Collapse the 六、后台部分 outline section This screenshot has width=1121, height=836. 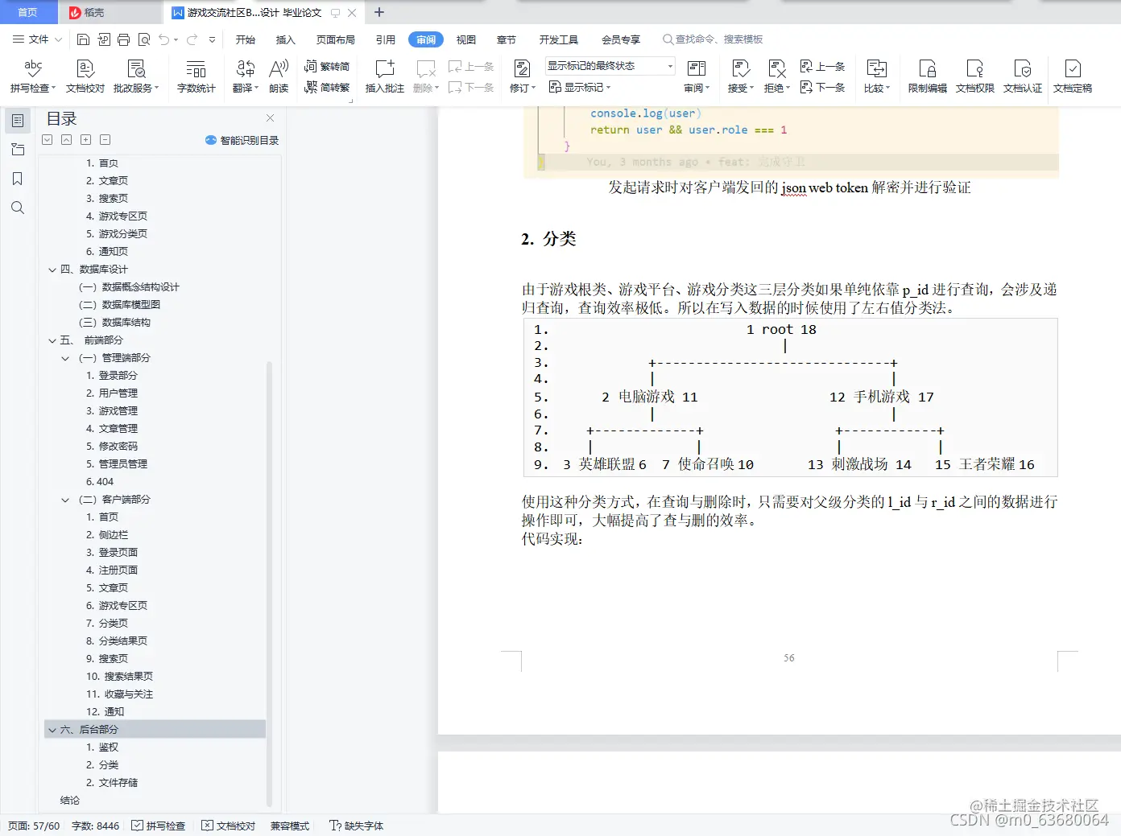pos(52,730)
